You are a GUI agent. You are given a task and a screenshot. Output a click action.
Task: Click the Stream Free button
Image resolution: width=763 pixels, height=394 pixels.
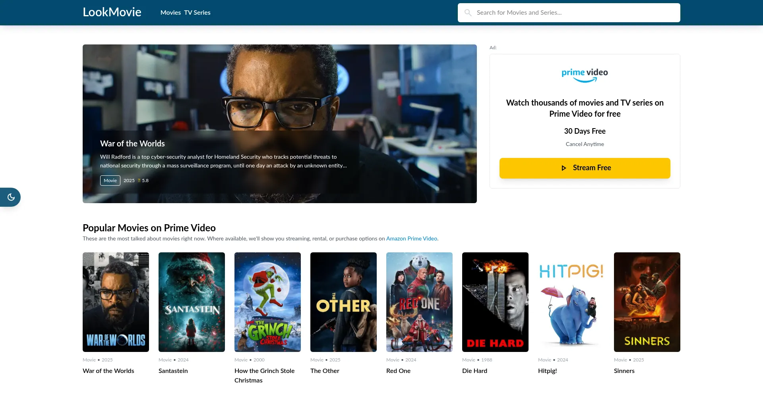coord(585,167)
